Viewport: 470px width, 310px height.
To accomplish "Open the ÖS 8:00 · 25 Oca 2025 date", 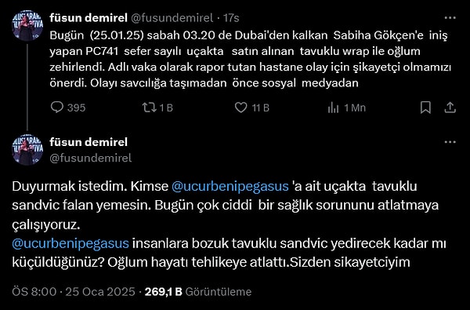I will tap(74, 292).
